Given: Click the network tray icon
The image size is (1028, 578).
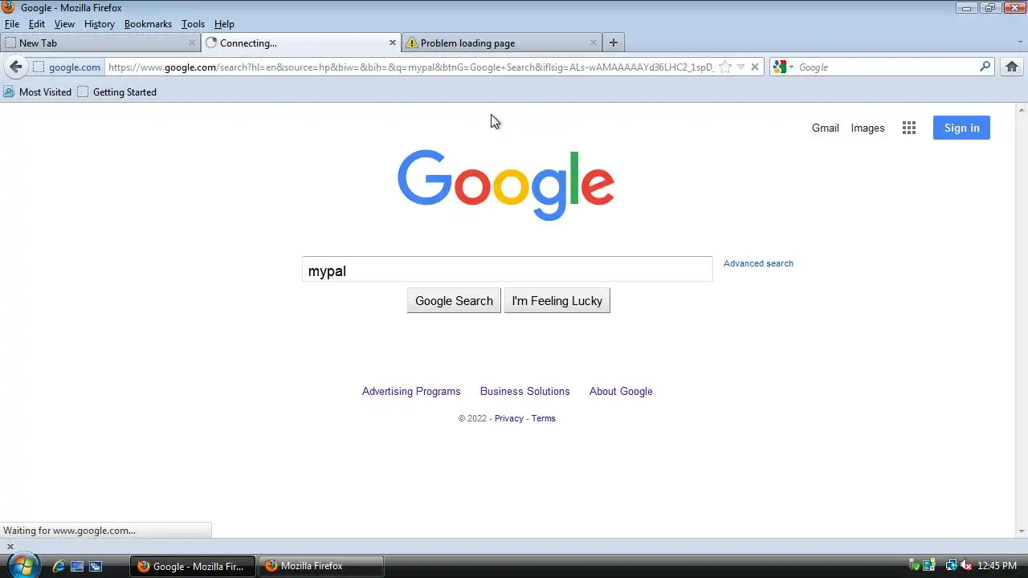Looking at the screenshot, I should (x=951, y=566).
